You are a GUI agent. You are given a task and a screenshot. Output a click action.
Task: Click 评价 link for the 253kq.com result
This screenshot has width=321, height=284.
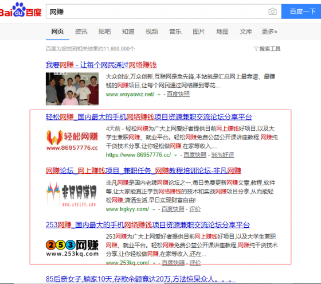tap(195, 263)
